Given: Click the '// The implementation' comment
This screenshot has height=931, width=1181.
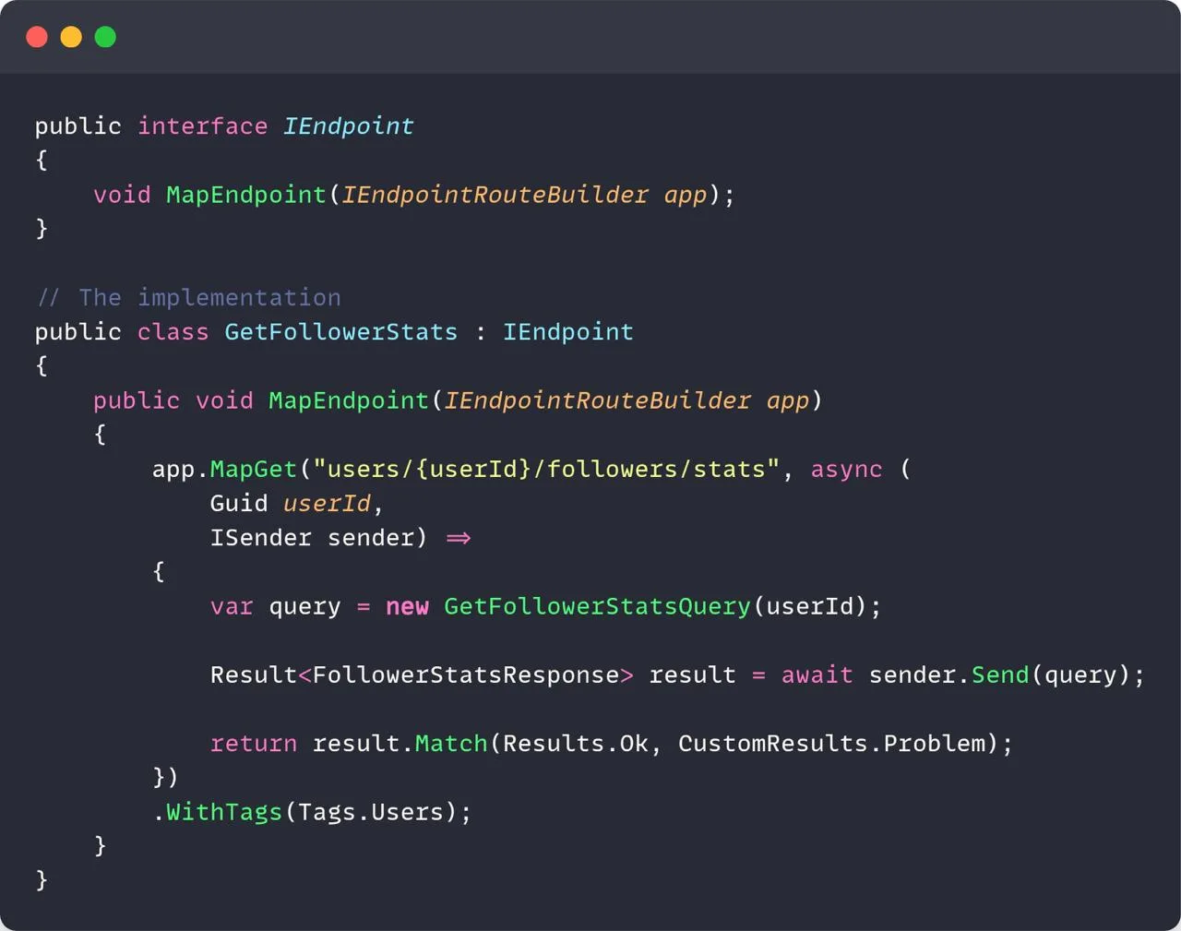Looking at the screenshot, I should tap(188, 298).
